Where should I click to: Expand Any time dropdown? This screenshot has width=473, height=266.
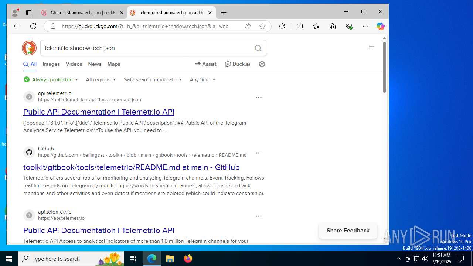pyautogui.click(x=203, y=79)
